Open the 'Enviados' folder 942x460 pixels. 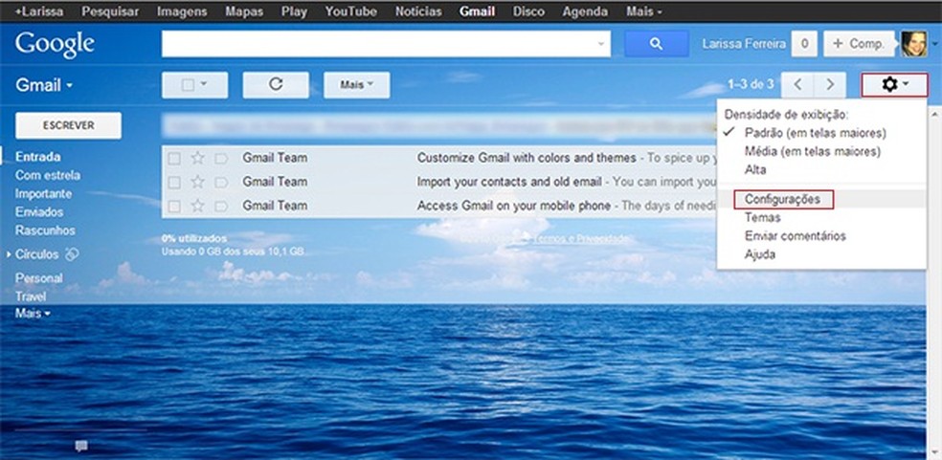point(39,212)
